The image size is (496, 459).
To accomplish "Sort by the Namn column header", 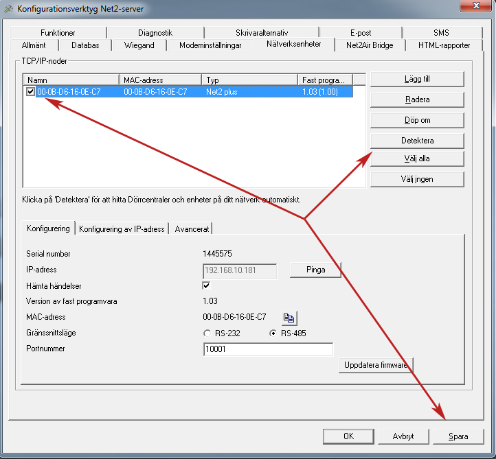I will pyautogui.click(x=71, y=80).
